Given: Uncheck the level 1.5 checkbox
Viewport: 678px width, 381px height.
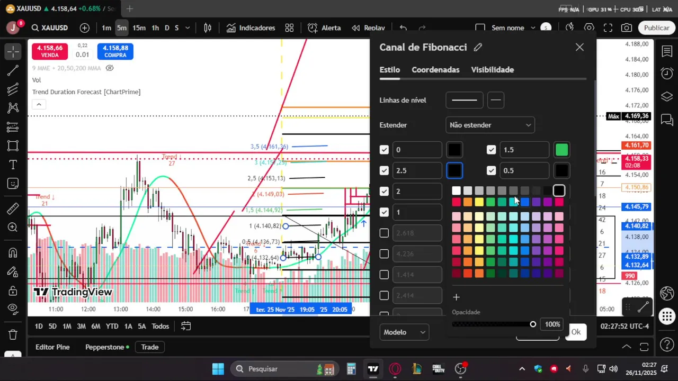Looking at the screenshot, I should point(491,150).
